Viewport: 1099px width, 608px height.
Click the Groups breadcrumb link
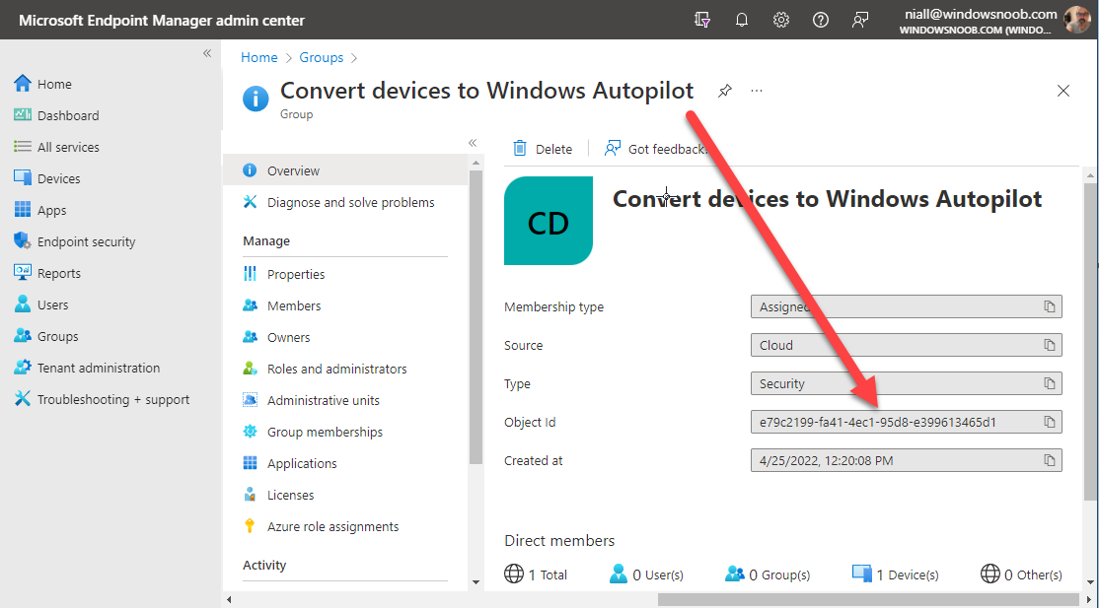322,57
